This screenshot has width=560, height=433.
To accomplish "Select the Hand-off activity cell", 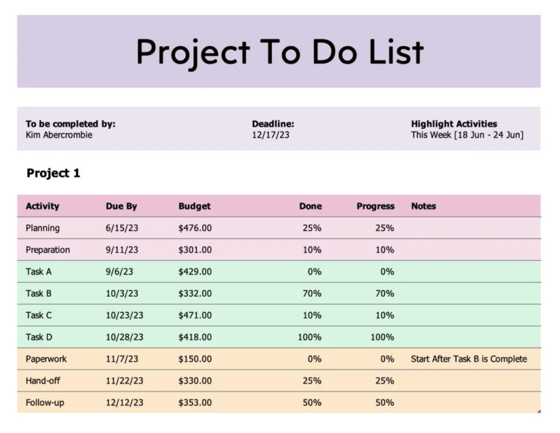I will 45,381.
